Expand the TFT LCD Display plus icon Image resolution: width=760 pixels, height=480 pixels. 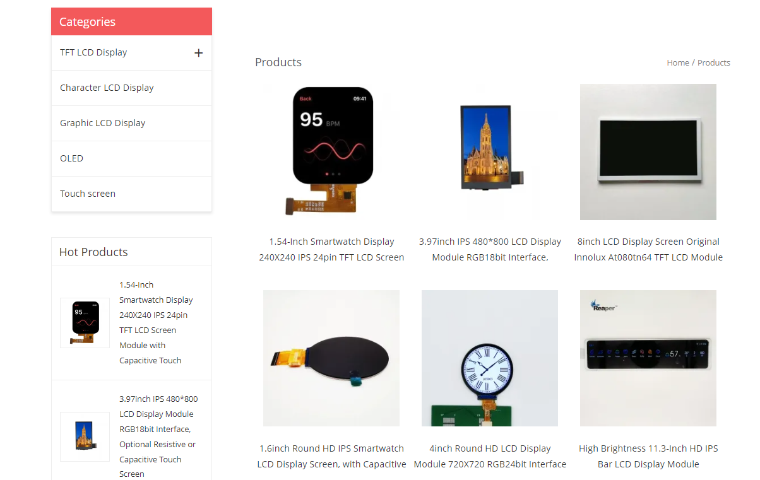coord(198,53)
